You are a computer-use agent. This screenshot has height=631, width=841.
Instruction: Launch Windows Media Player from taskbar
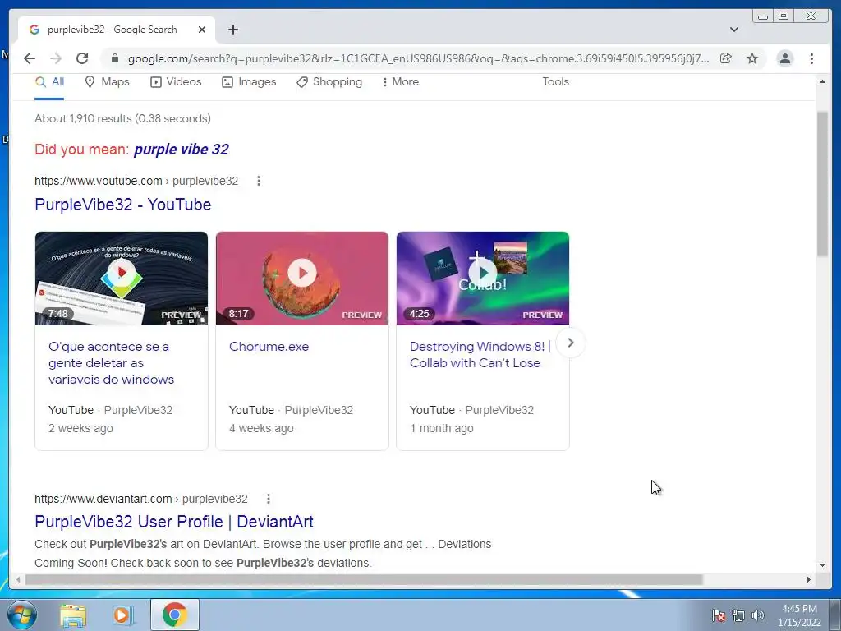click(122, 615)
